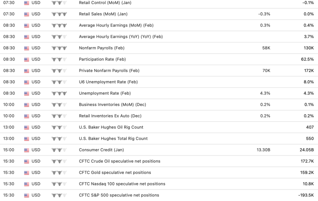Click the US flag beside Retail Control
Screen dimensions: 318x201
click(27, 3)
